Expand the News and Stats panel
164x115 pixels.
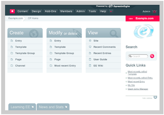click(x=53, y=107)
